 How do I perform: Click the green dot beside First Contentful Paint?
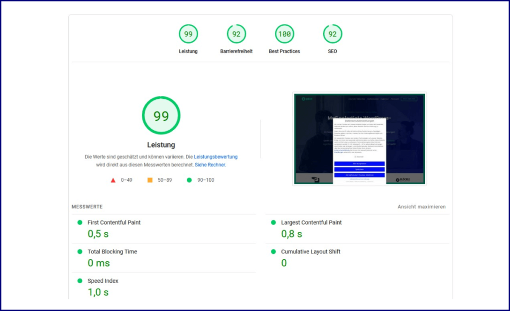coord(80,223)
